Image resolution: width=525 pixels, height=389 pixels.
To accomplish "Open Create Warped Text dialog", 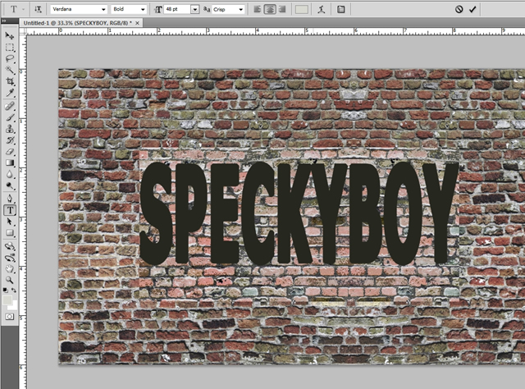I will point(321,9).
